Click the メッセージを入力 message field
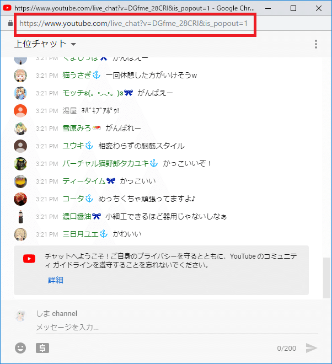The height and width of the screenshot is (364, 332). (177, 327)
